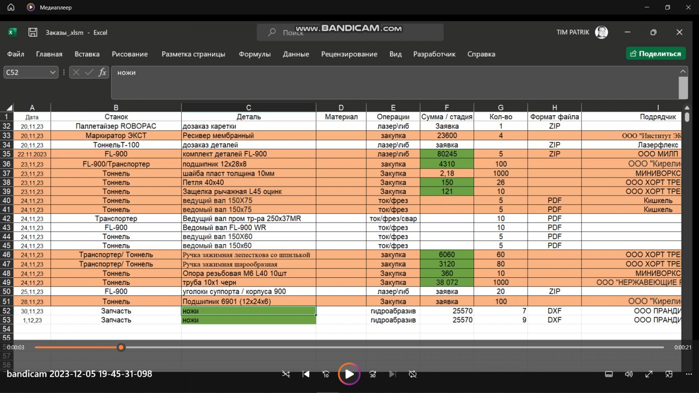Open the Вставка ribbon tab

87,54
